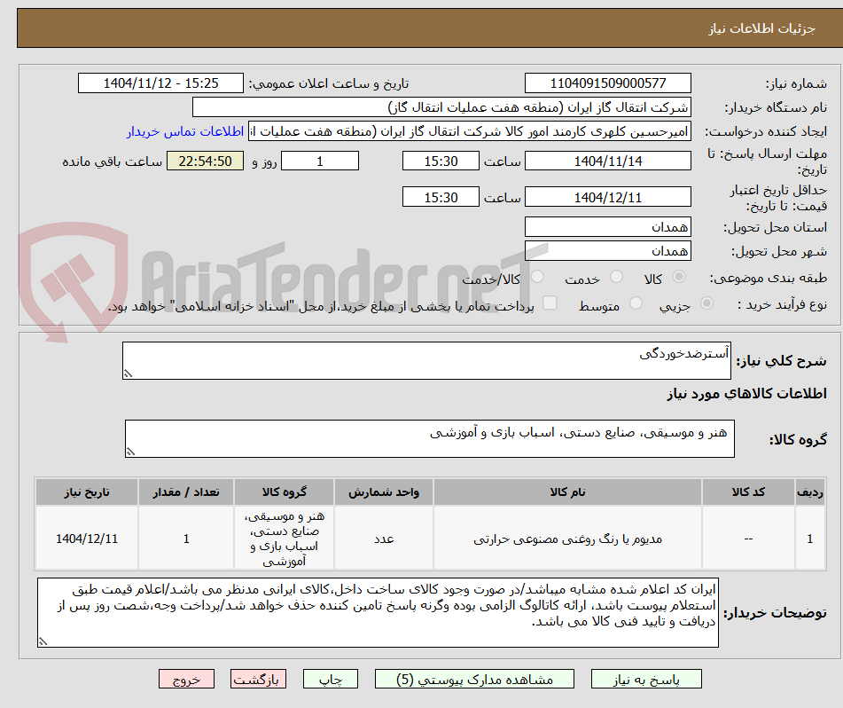
Task: Click the بازگشت back button
Action: [258, 679]
